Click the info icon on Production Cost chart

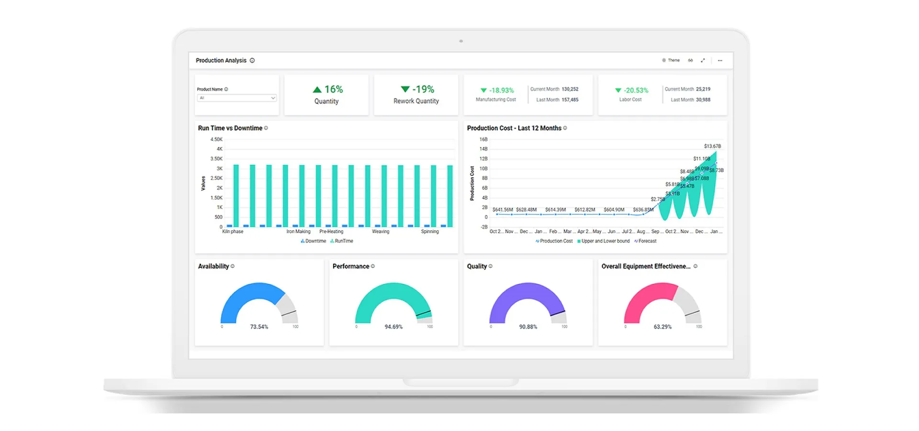click(565, 128)
